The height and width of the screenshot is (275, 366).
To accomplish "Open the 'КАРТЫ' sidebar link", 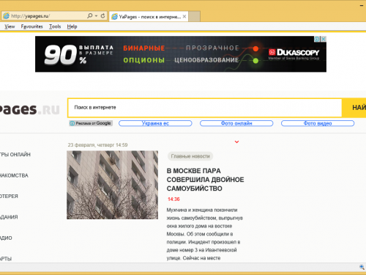I will [6, 259].
